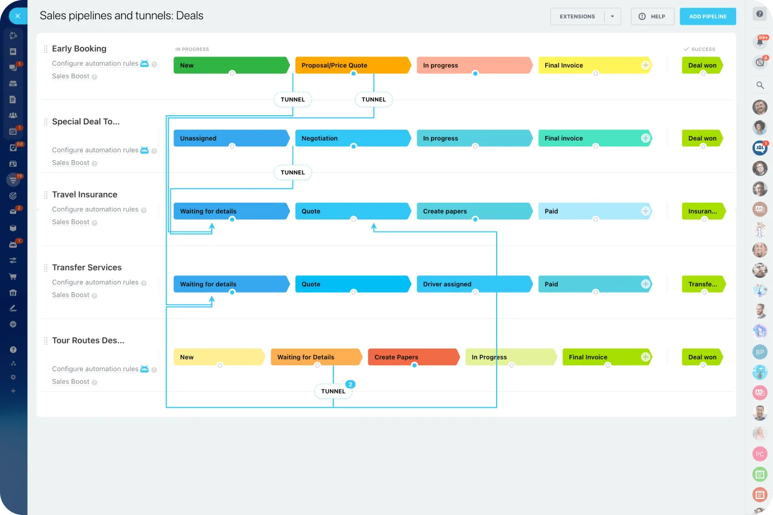The image size is (773, 515).
Task: Expand the chevron after Early Booking's Deal won
Action: (x=723, y=65)
